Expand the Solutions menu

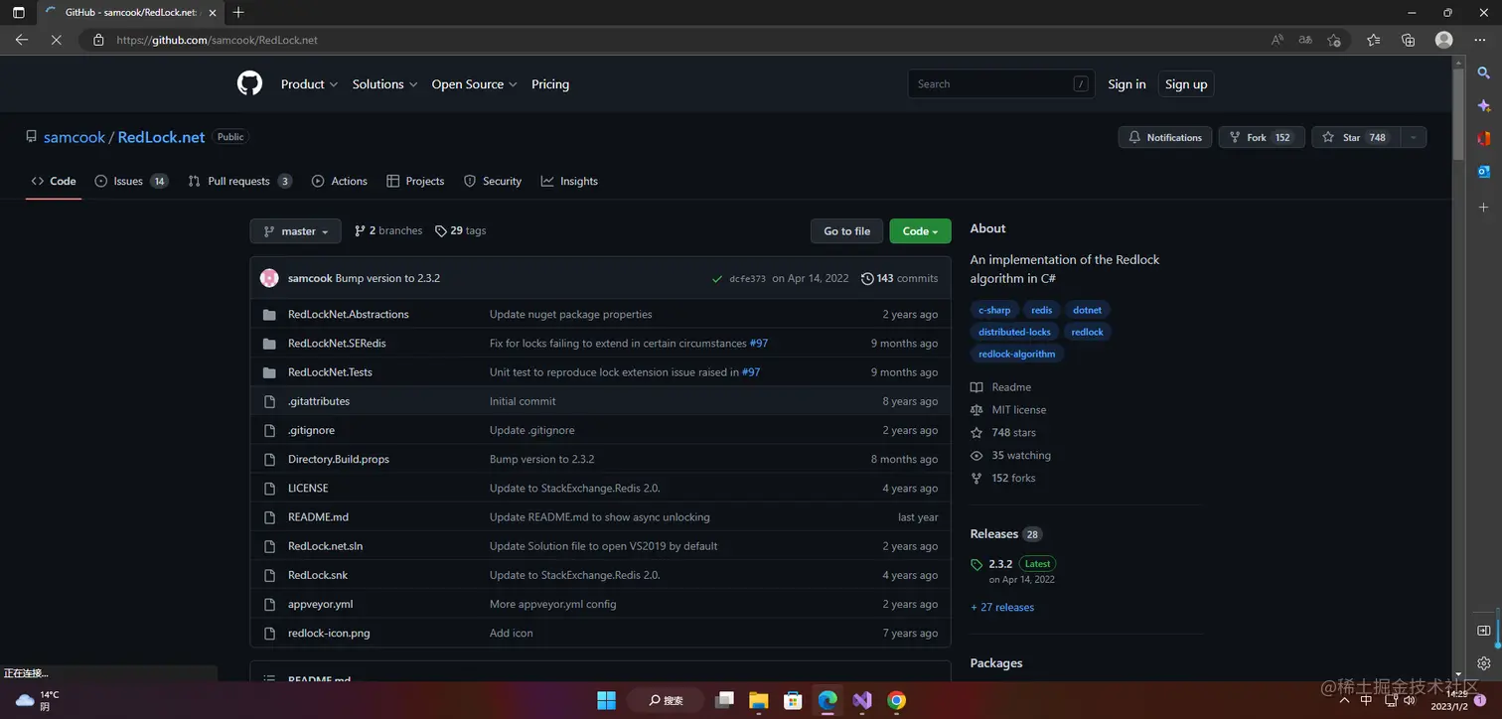coord(384,84)
